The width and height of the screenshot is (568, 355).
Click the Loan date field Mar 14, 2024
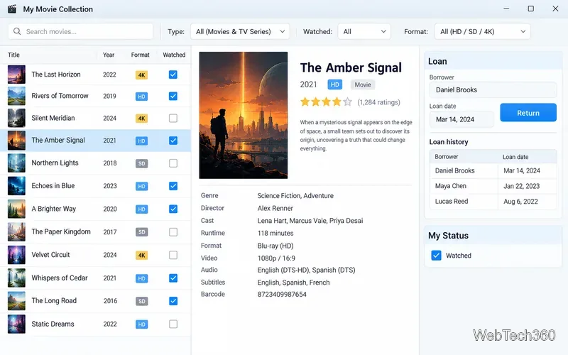pyautogui.click(x=461, y=119)
